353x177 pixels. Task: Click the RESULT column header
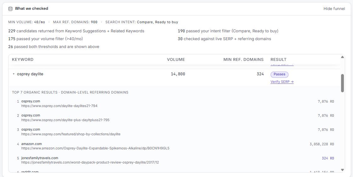click(278, 60)
